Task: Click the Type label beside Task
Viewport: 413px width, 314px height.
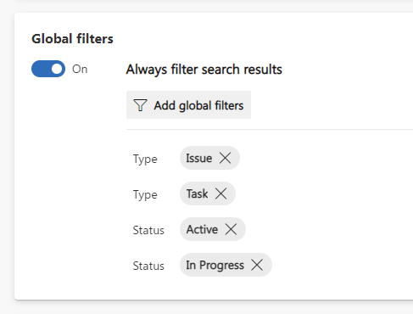Action: pos(145,194)
